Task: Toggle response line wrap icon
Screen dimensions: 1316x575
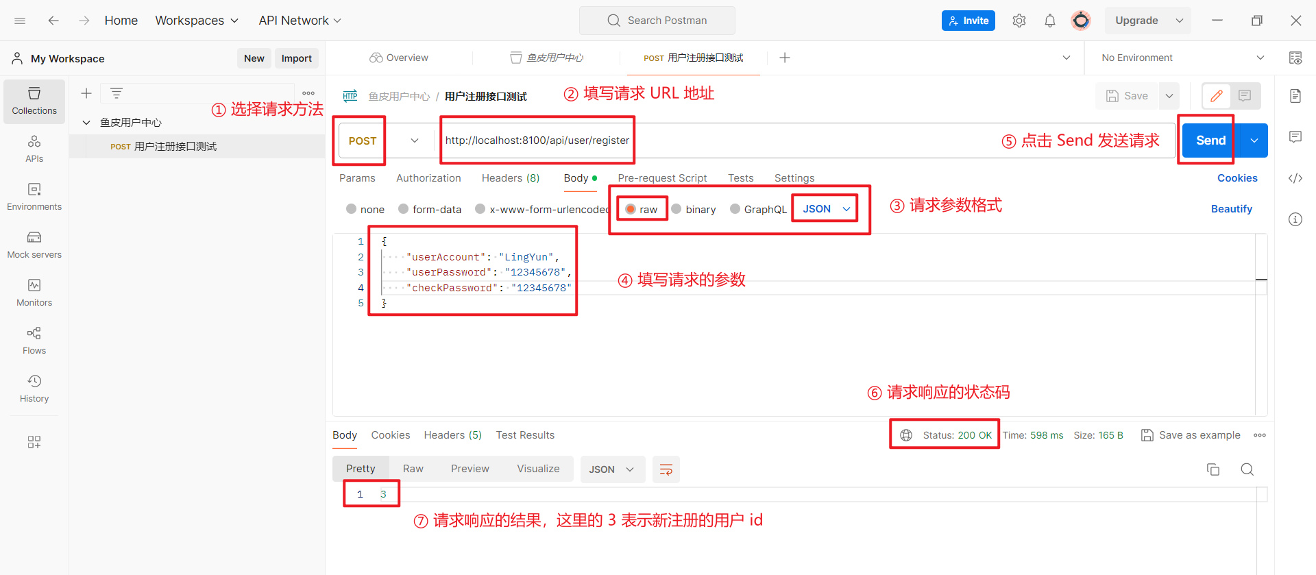Action: 666,469
